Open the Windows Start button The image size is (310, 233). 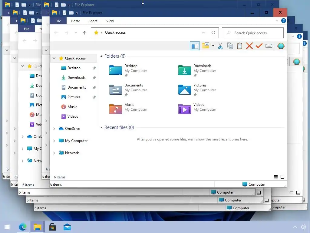pos(7,227)
